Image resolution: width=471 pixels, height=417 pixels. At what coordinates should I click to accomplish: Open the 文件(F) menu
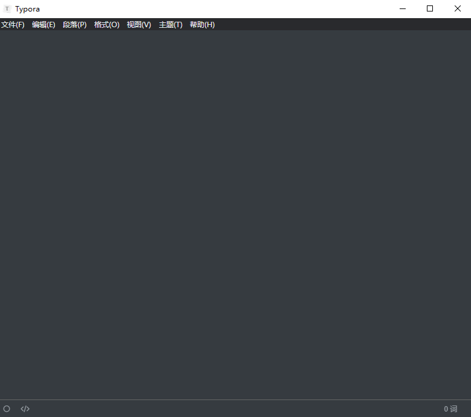13,25
